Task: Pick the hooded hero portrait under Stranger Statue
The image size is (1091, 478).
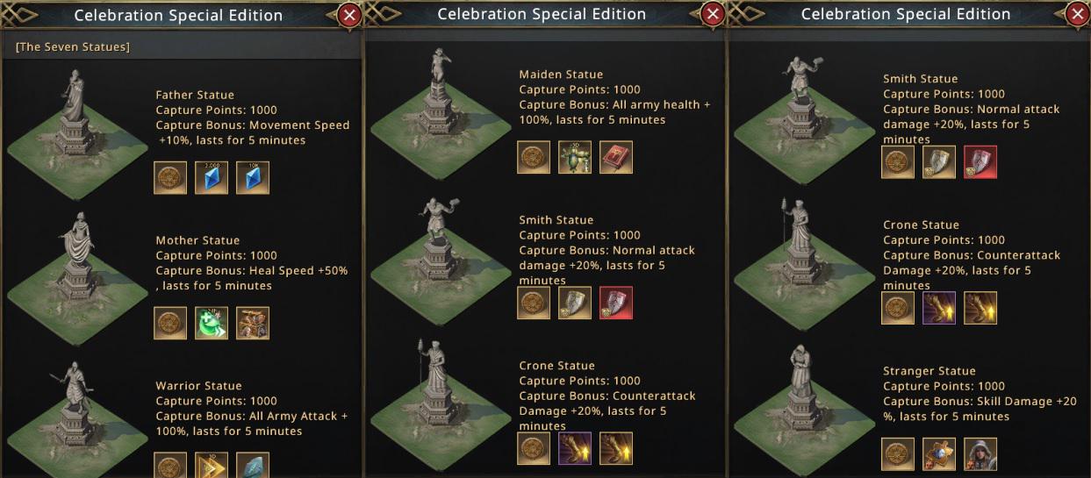Action: click(980, 454)
